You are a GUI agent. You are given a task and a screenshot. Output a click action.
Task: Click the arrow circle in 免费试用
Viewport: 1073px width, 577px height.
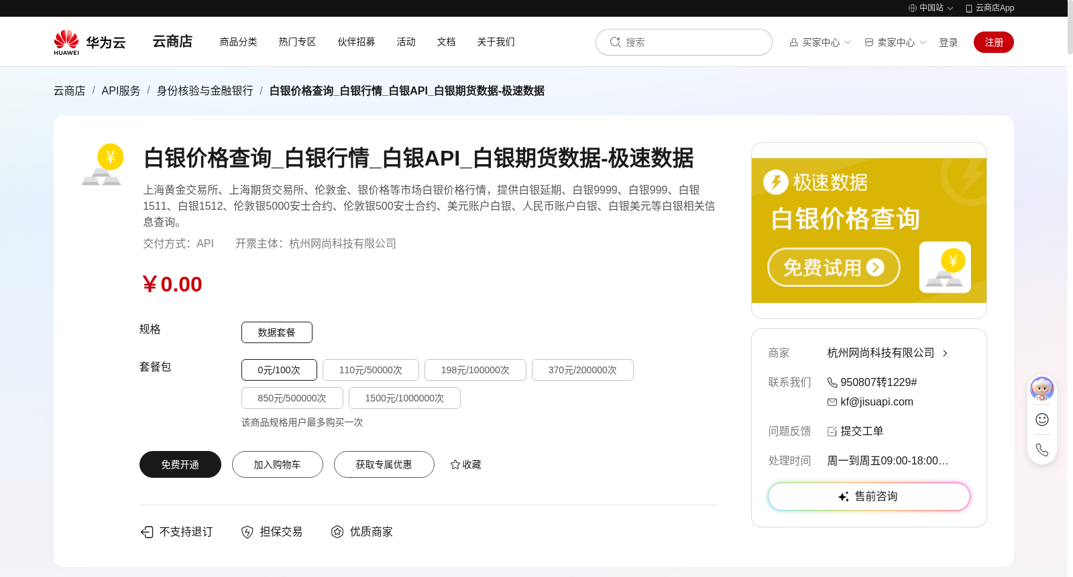pos(875,267)
